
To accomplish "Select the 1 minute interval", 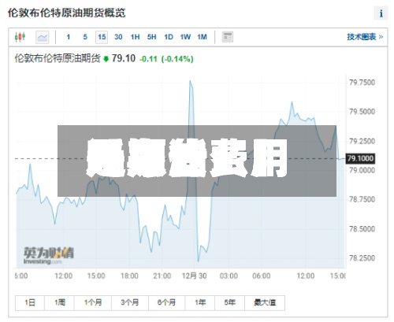I will 69,37.
